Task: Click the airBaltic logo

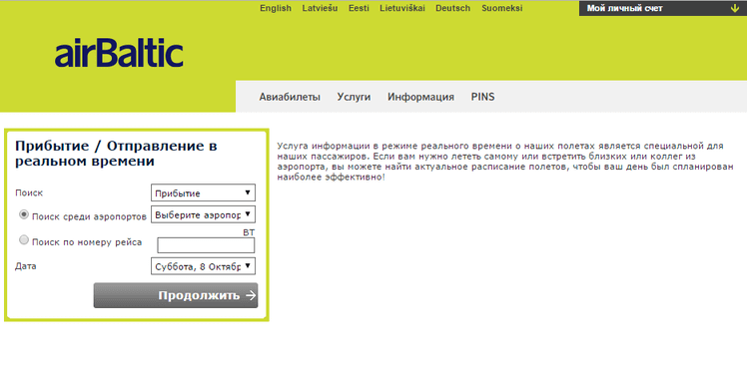Action: pyautogui.click(x=119, y=53)
